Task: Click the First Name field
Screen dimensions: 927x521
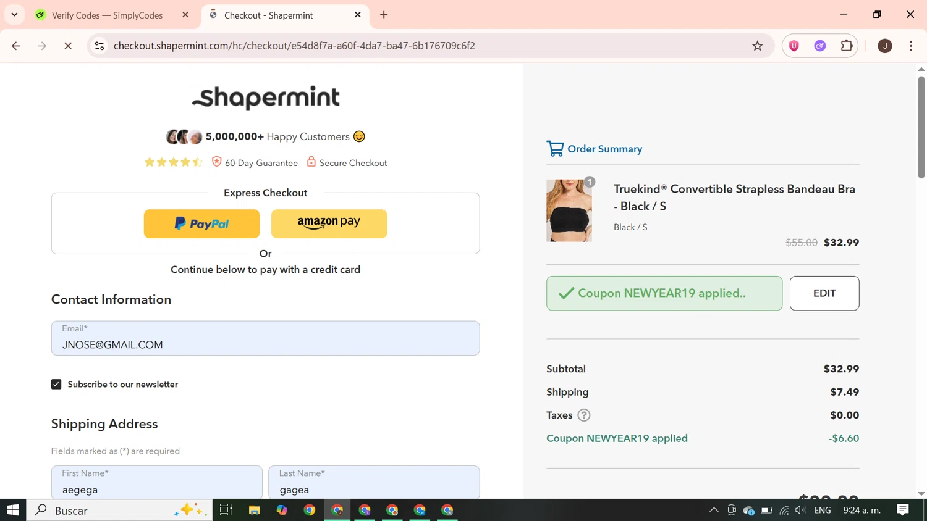Action: pos(157,482)
